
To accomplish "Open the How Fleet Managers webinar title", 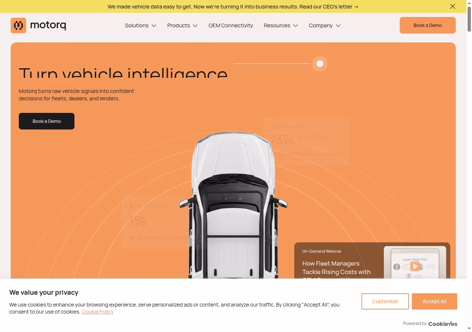I will 336,271.
